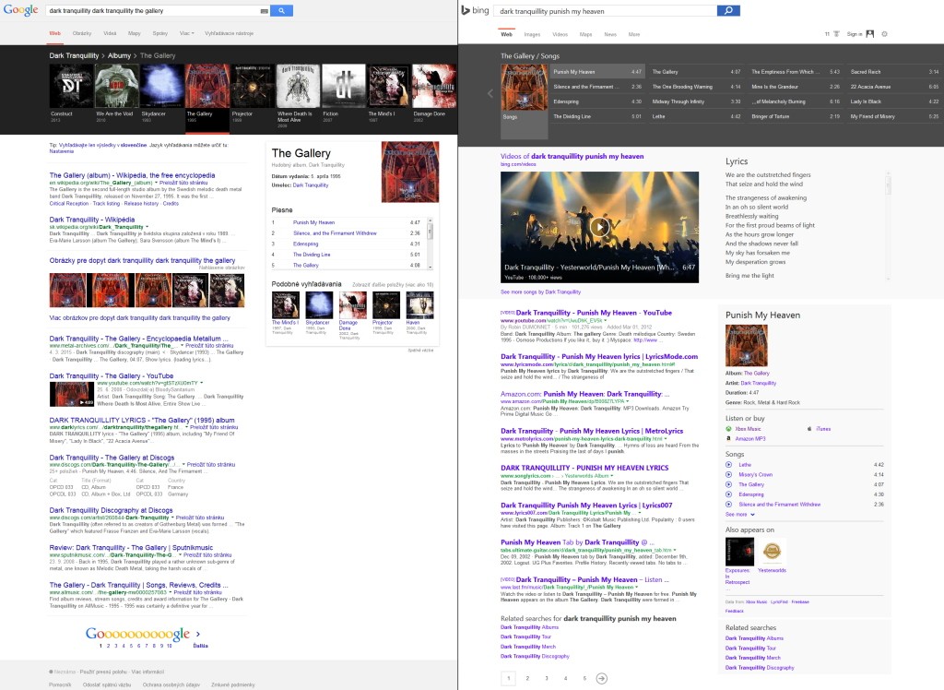
Task: Click the blue Google search magnifier button
Action: [281, 10]
